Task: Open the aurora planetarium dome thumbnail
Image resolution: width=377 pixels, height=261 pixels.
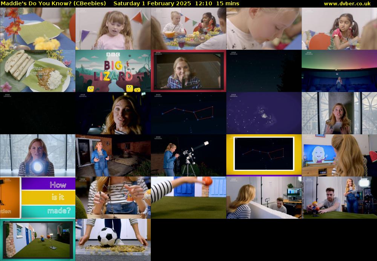Action: pyautogui.click(x=339, y=71)
